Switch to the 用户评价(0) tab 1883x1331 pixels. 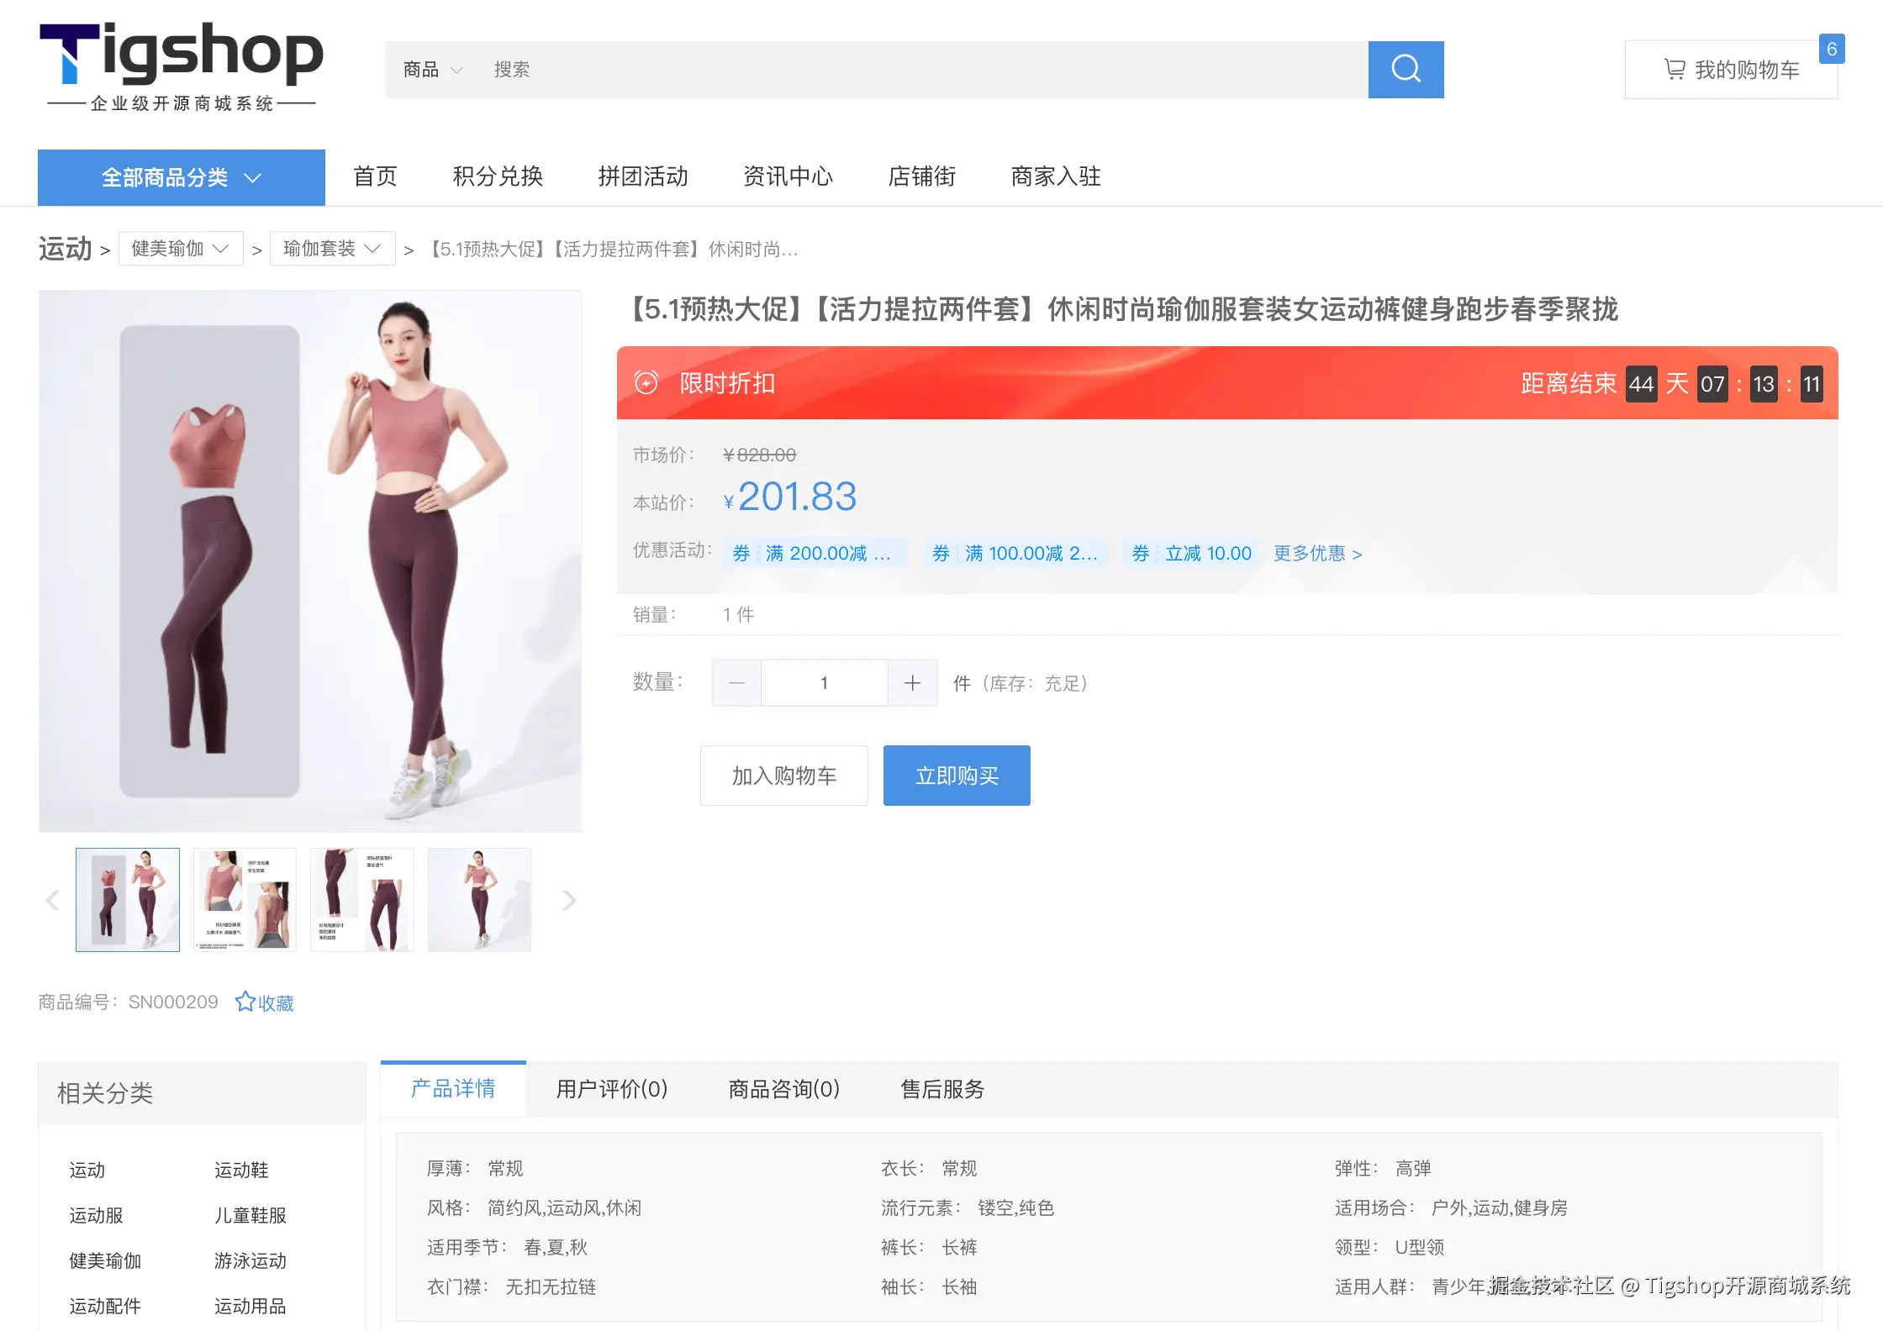[611, 1089]
